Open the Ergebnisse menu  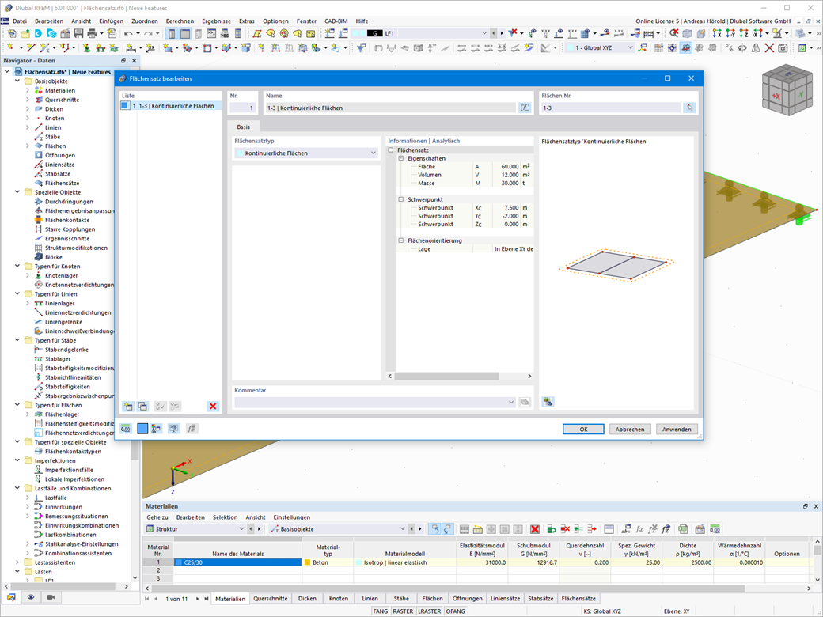click(216, 21)
